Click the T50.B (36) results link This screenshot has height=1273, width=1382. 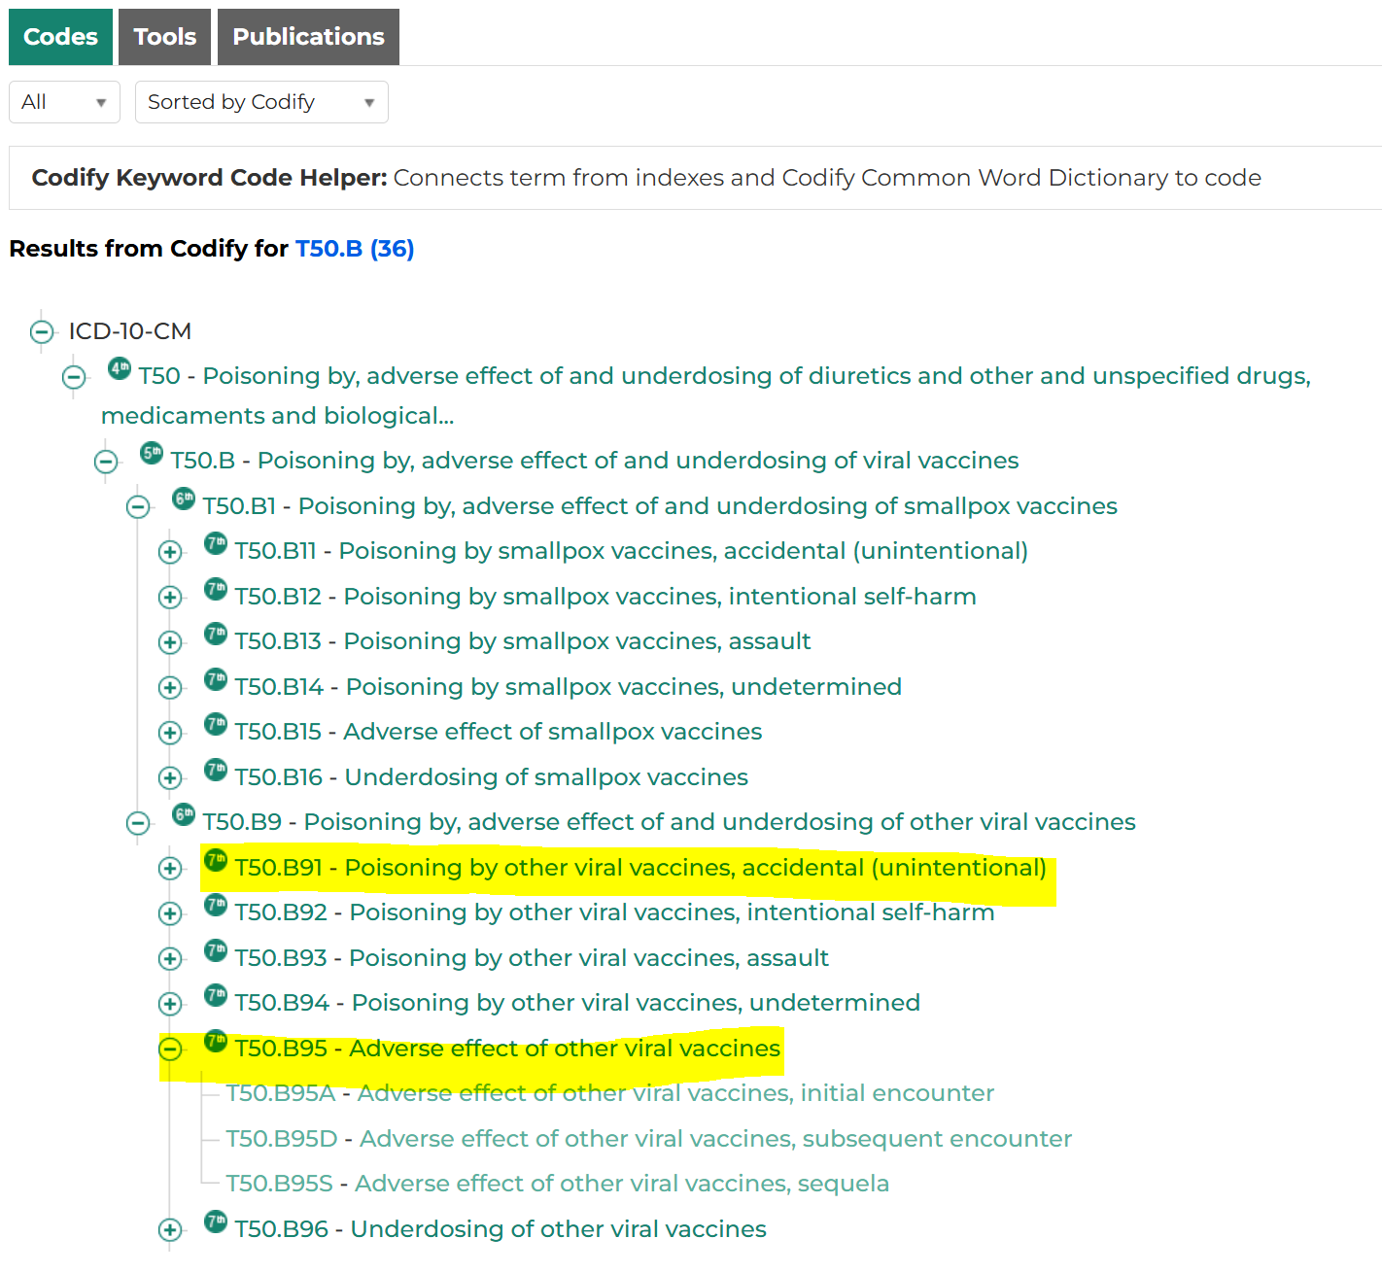355,249
